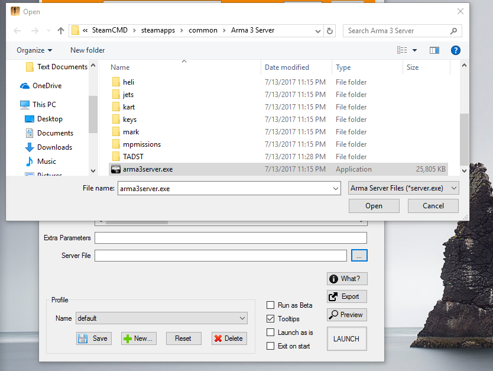Viewport: 493px width, 371px height.
Task: Open the Organize menu
Action: [x=34, y=50]
